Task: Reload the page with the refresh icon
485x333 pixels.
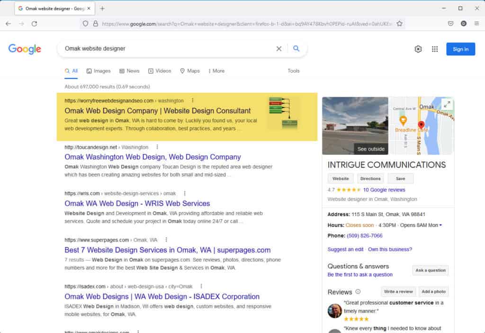Action: 34,24
